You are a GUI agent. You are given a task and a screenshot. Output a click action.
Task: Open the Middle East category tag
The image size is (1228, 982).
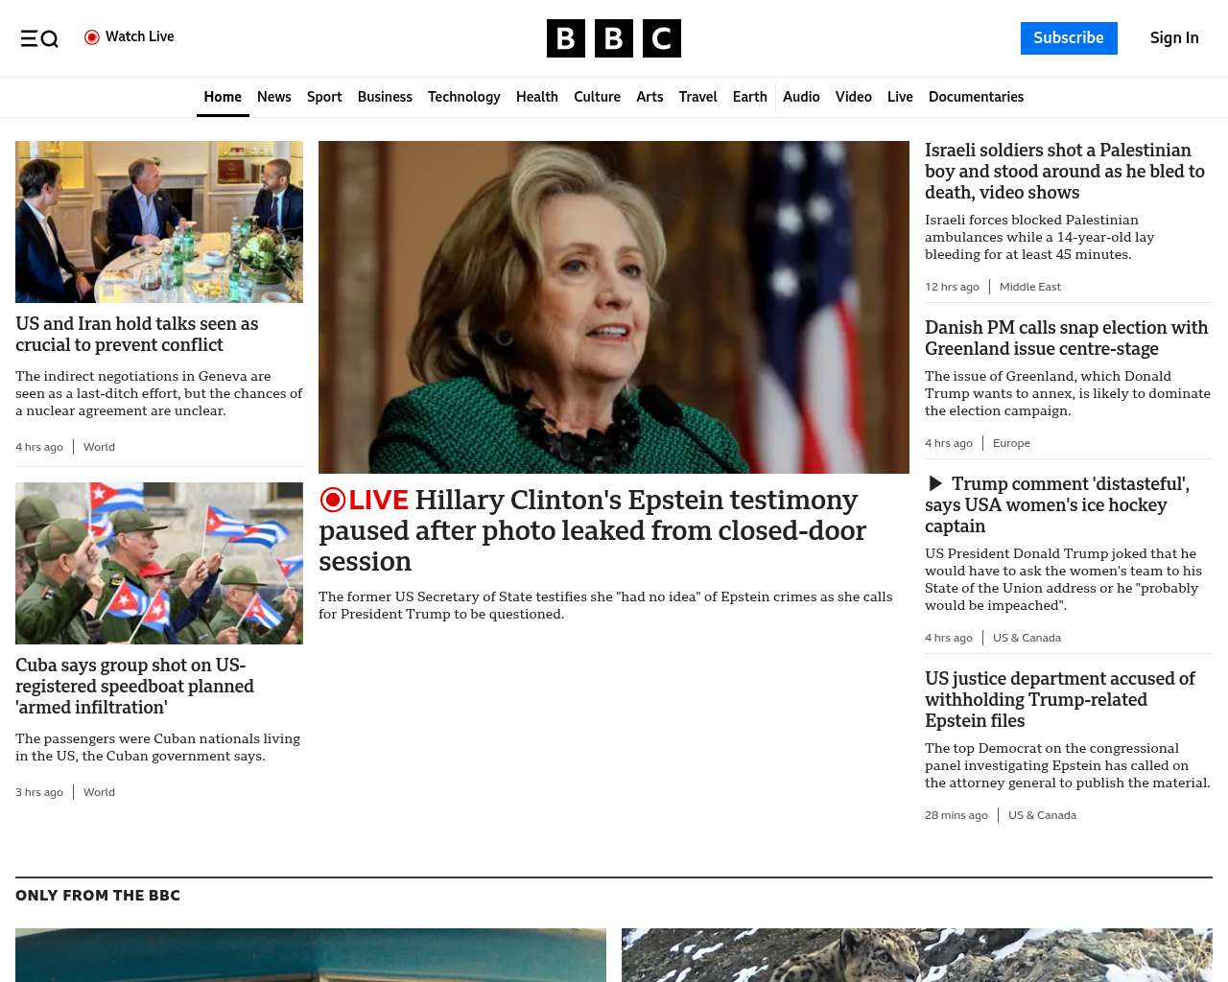pyautogui.click(x=1030, y=287)
